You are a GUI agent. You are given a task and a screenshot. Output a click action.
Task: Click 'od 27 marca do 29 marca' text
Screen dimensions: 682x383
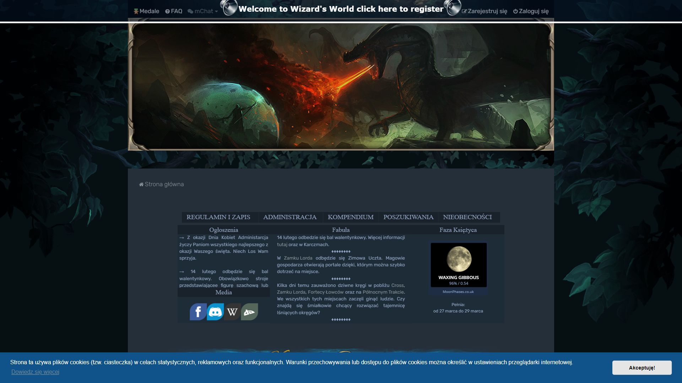pyautogui.click(x=458, y=311)
